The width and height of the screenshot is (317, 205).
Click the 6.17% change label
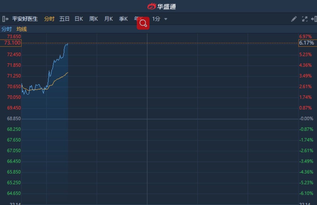tap(306, 43)
